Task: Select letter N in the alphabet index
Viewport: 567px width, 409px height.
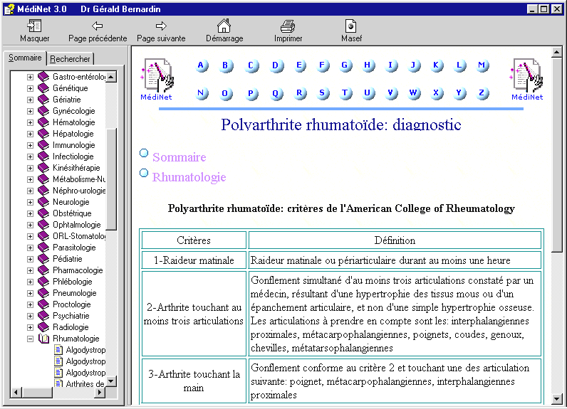Action: (202, 93)
